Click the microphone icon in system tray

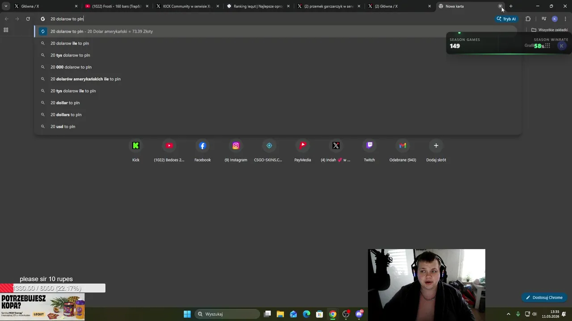[x=518, y=314]
